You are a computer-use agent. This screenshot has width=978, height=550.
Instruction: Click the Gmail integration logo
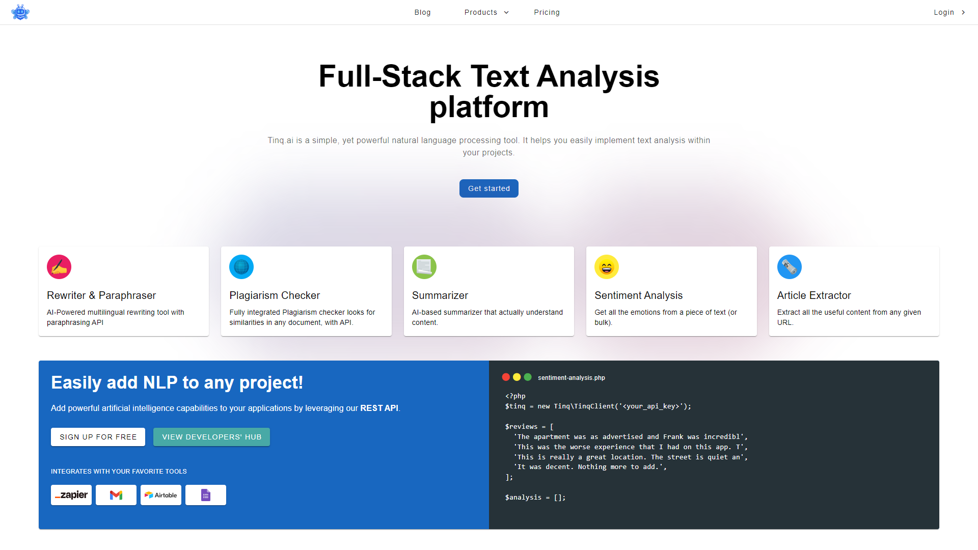pos(116,495)
